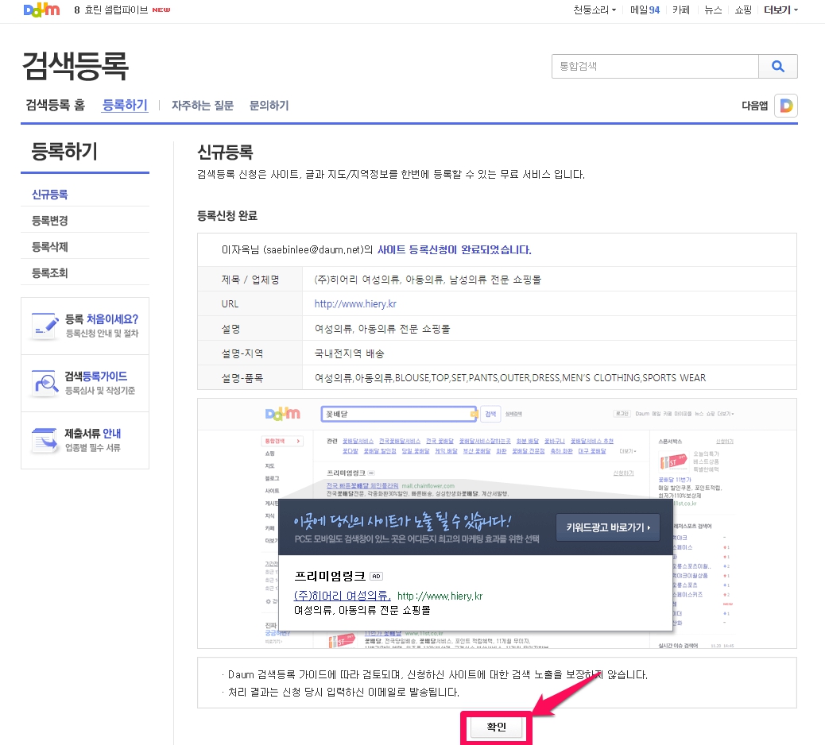
Task: Switch to the 검색등록 홈 tab
Action: [54, 104]
